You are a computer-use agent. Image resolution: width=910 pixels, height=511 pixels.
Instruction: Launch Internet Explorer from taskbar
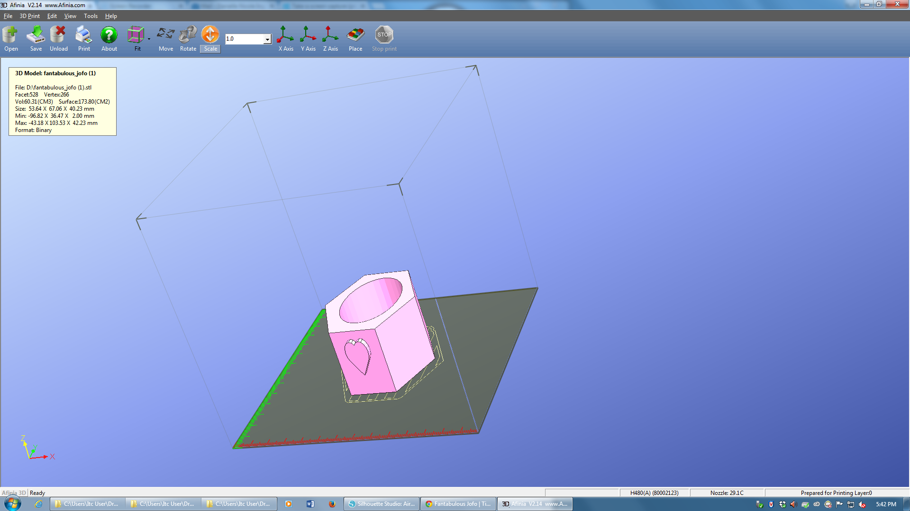click(x=39, y=504)
